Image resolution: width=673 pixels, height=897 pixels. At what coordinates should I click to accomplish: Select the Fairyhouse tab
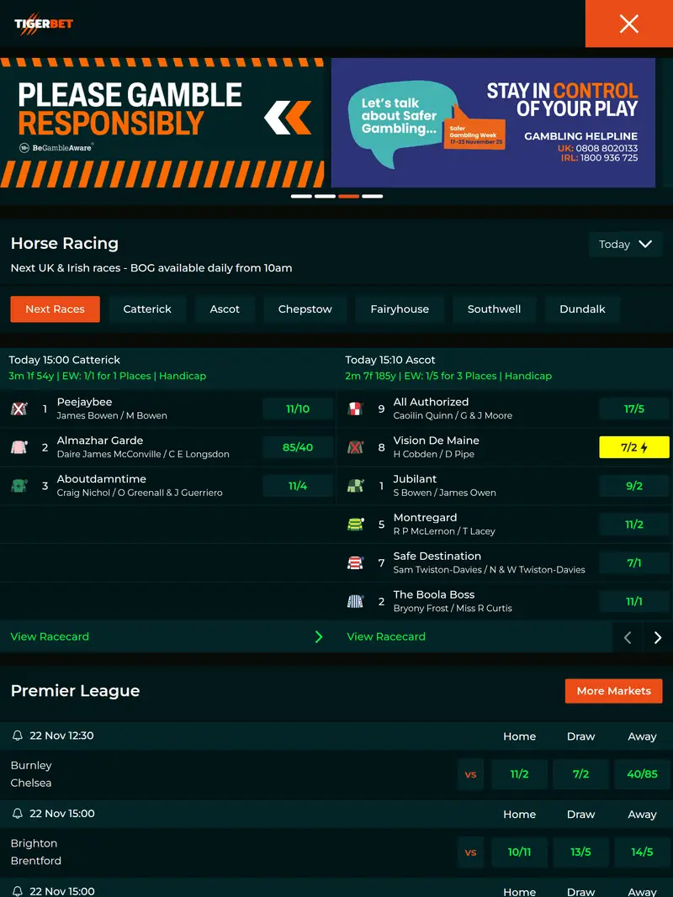(400, 309)
